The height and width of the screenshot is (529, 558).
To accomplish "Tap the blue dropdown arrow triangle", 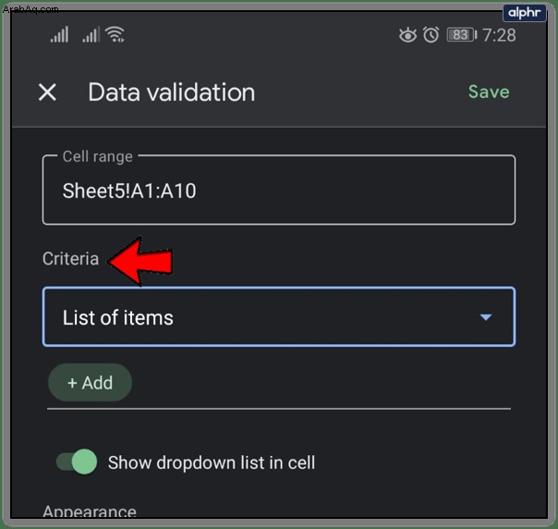I will coord(486,317).
